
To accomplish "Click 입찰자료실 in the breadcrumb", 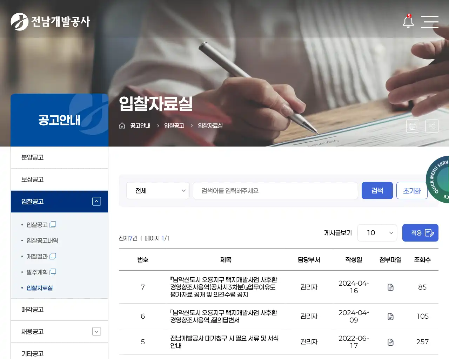I will click(210, 126).
